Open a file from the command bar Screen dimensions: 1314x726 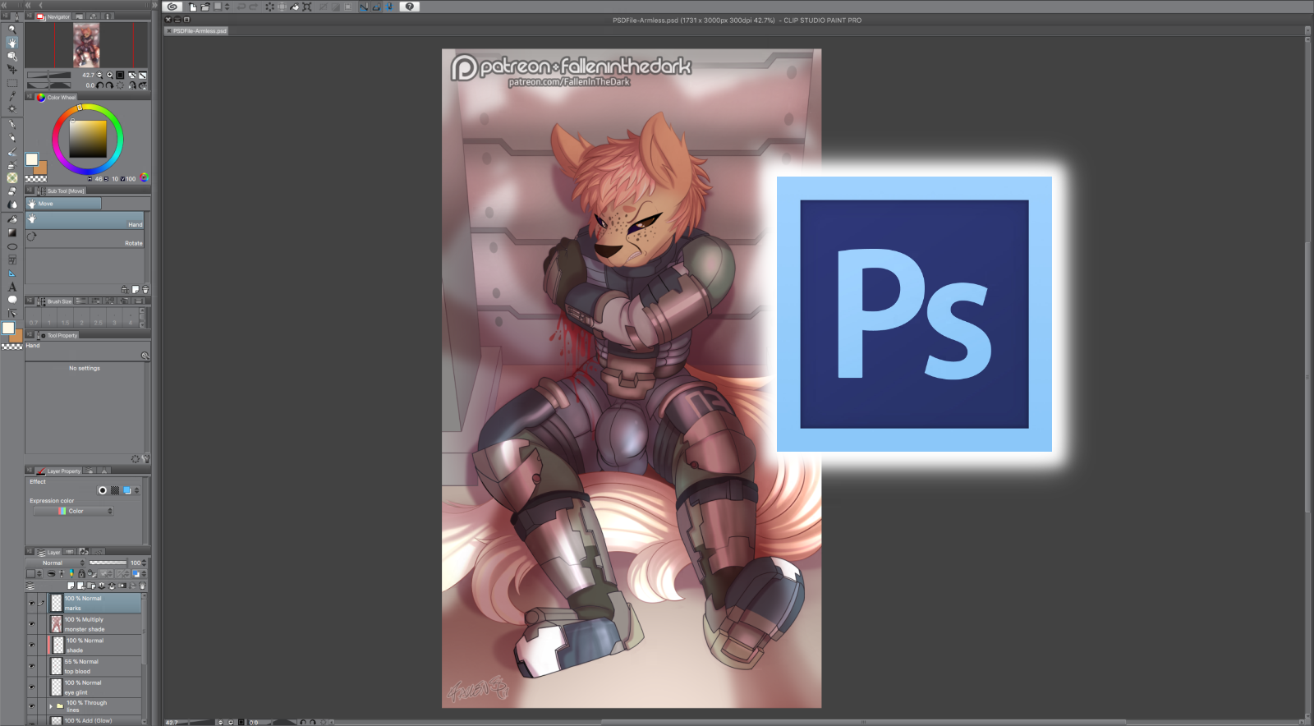[205, 7]
